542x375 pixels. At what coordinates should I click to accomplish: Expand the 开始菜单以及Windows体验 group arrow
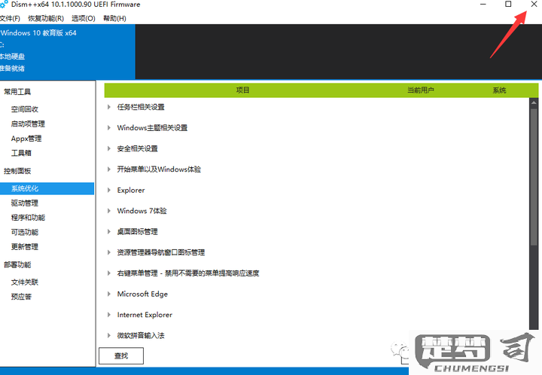(109, 169)
